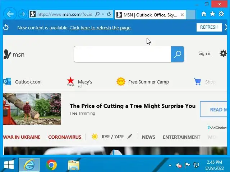Open a new tab with the blank tab button

tap(191, 15)
